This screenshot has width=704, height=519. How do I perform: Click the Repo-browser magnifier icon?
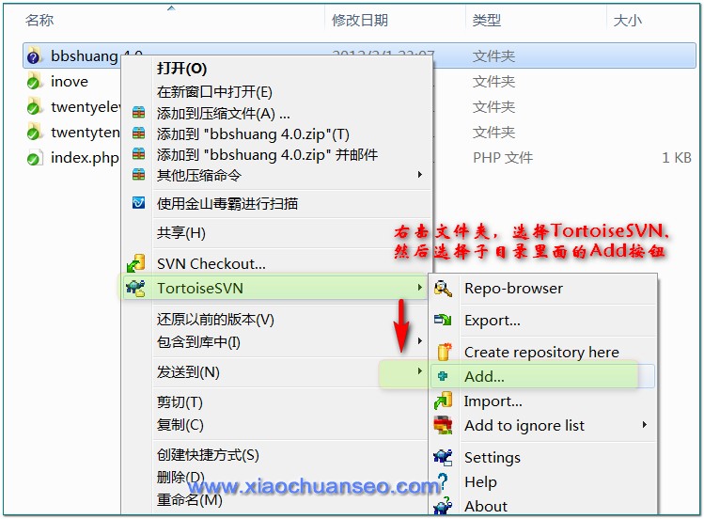pos(443,289)
